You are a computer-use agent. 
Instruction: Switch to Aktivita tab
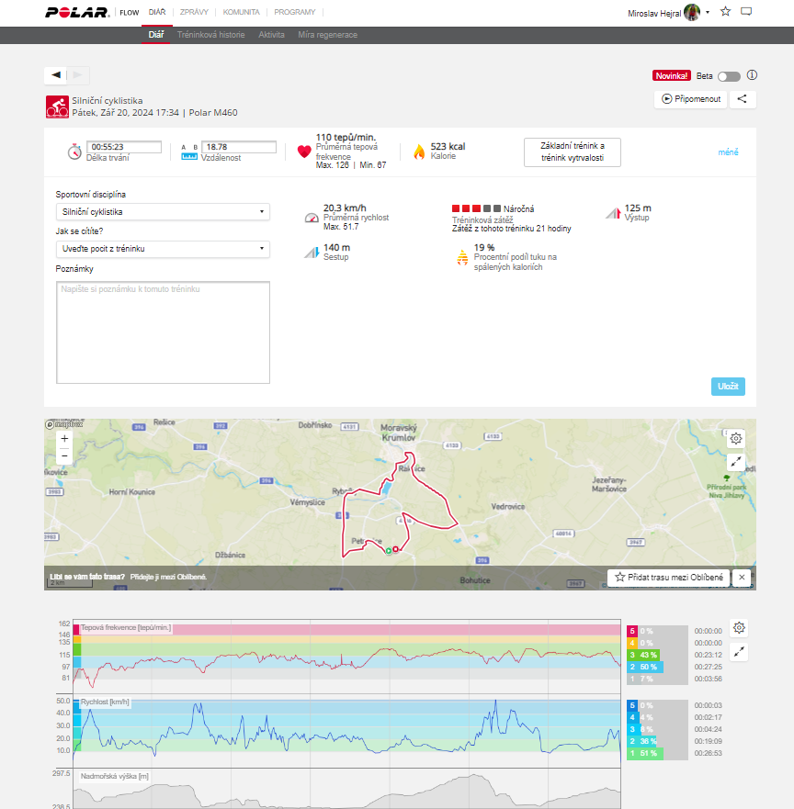coord(271,35)
